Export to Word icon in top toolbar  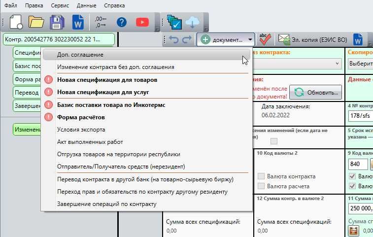tap(78, 22)
